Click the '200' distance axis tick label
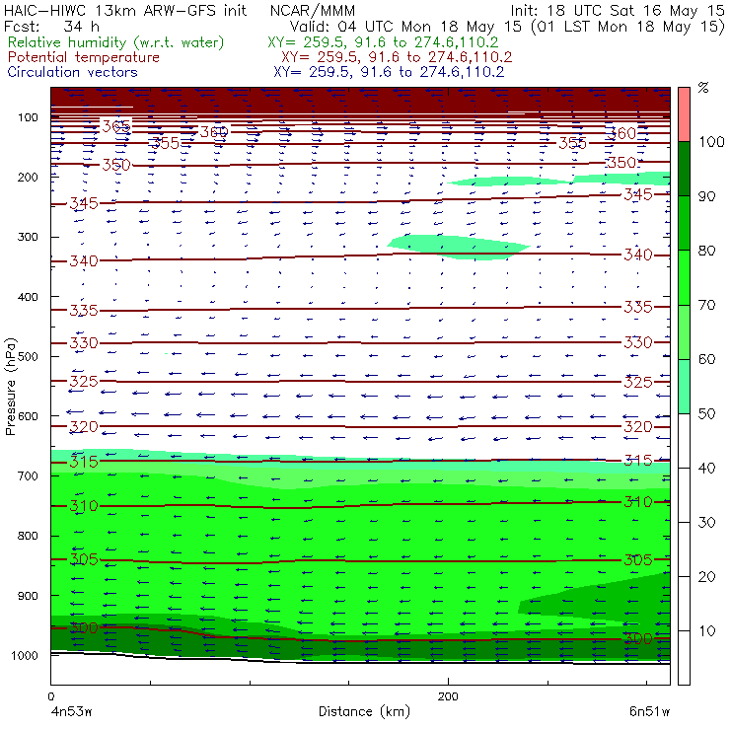This screenshot has height=730, width=730. pyautogui.click(x=448, y=696)
